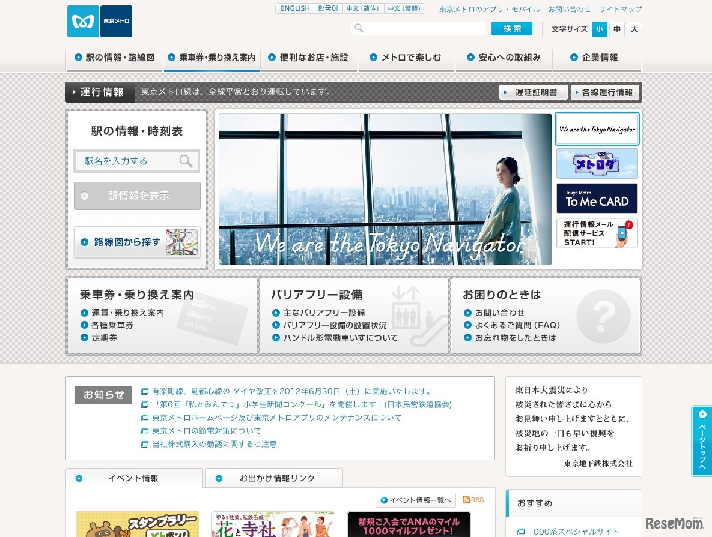This screenshot has width=712, height=537.
Task: Open the To Me CARD banner
Action: point(597,199)
